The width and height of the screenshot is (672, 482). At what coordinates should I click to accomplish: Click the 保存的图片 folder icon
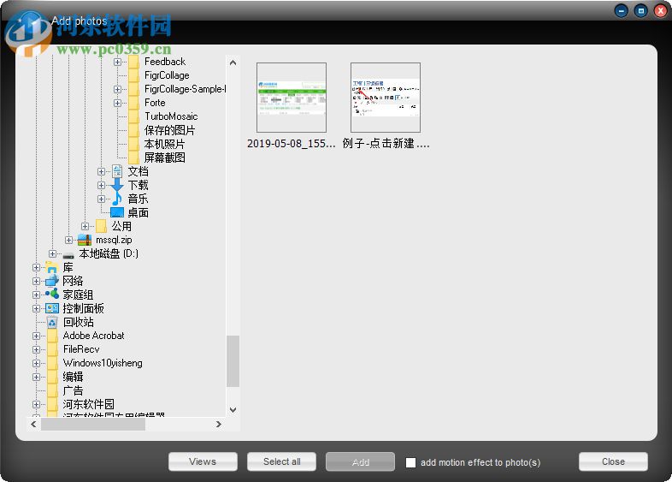133,130
